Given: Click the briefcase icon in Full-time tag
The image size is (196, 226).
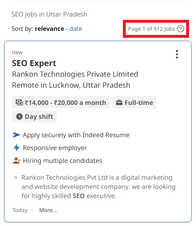Looking at the screenshot, I should pyautogui.click(x=119, y=103).
